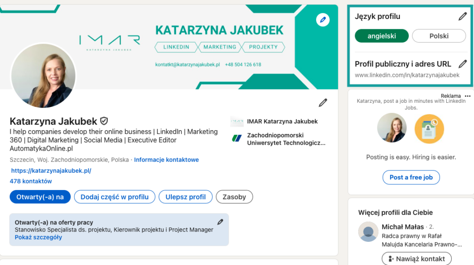
Task: Click the Język profilu heading
Action: coord(378,16)
